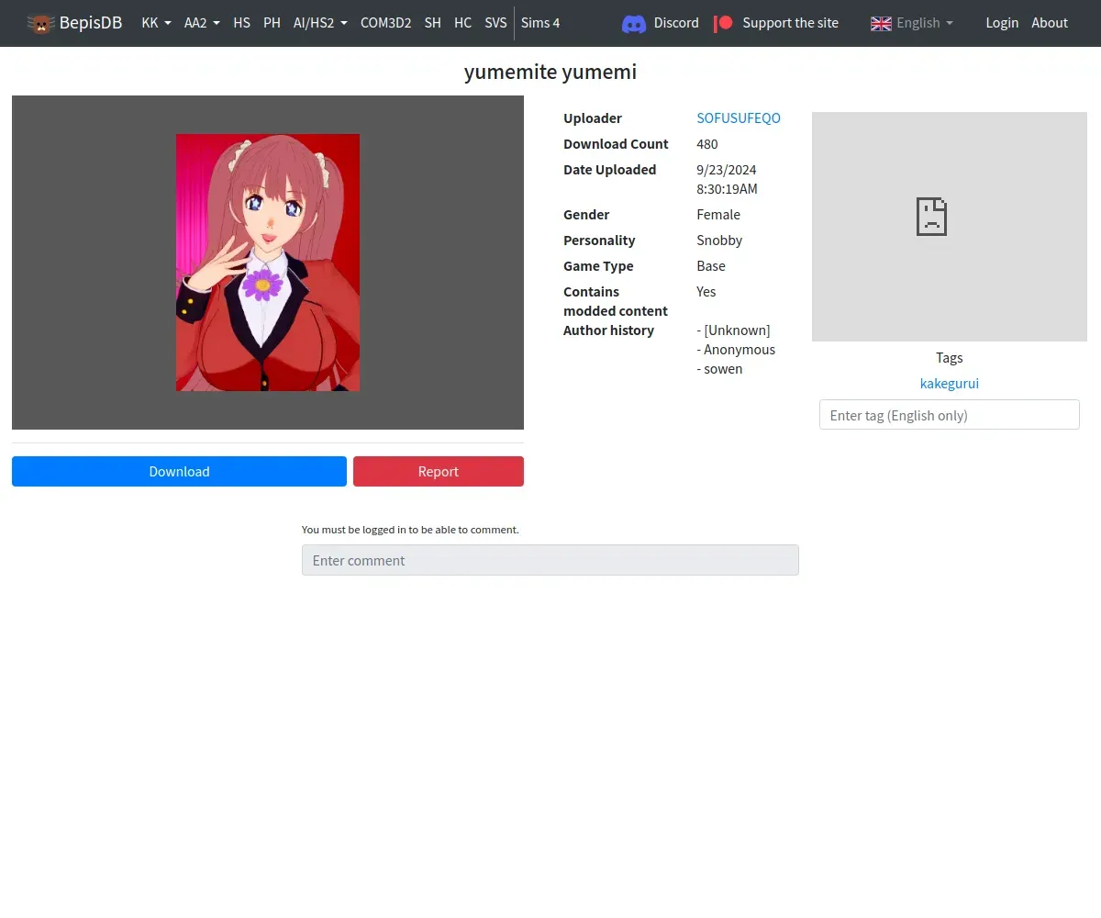Click the Patreon support icon
The height and width of the screenshot is (918, 1101).
tap(724, 23)
